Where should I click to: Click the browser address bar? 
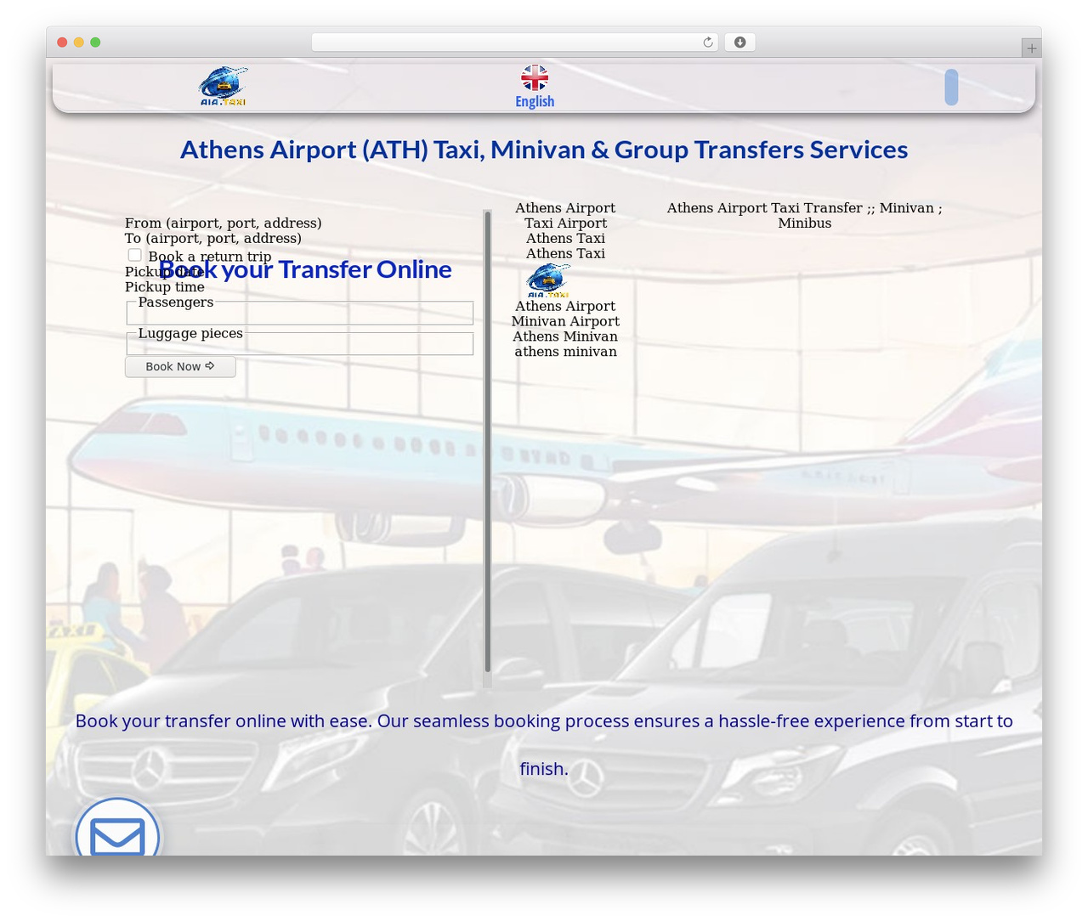tap(515, 42)
